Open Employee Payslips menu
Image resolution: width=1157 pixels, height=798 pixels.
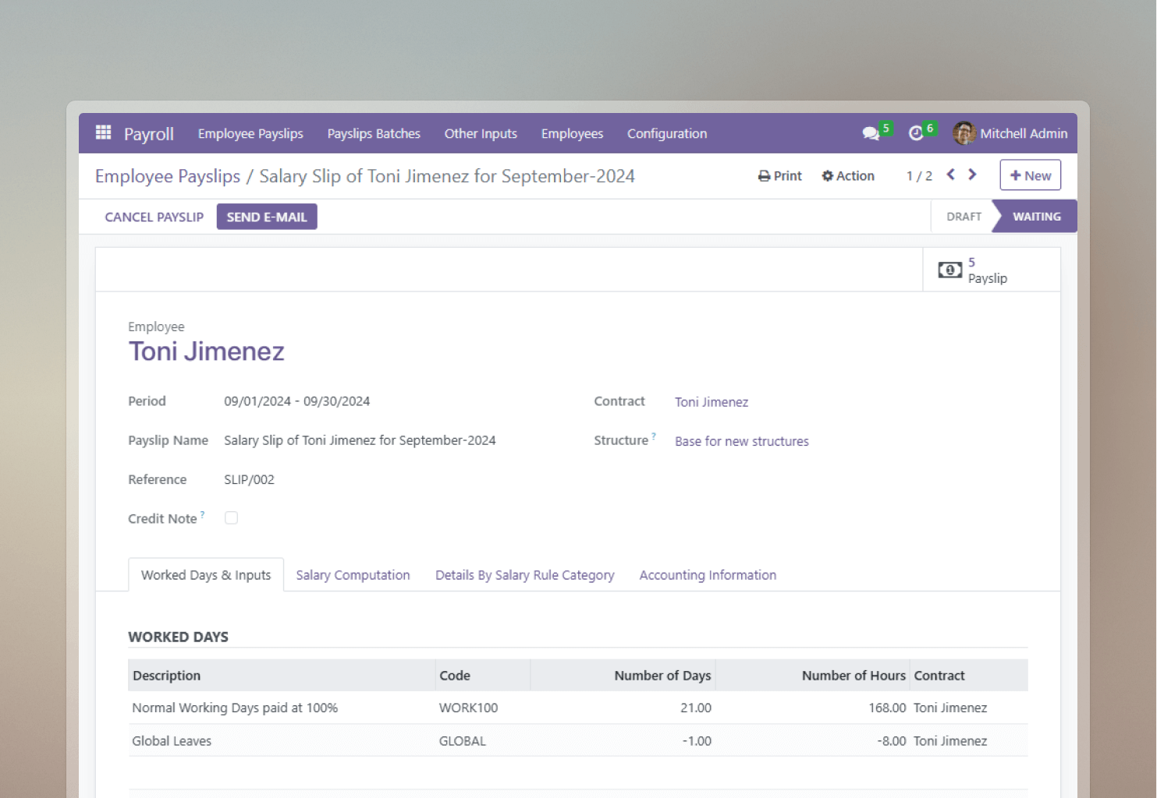pyautogui.click(x=250, y=133)
